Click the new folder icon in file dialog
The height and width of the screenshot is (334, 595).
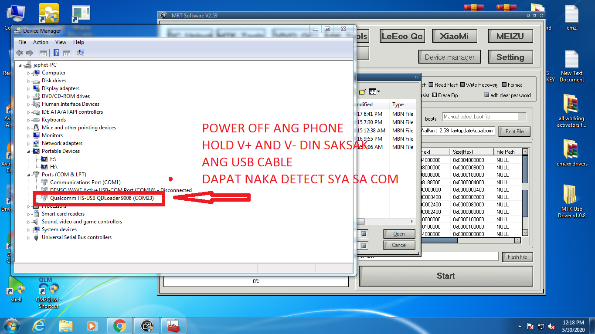(x=362, y=91)
